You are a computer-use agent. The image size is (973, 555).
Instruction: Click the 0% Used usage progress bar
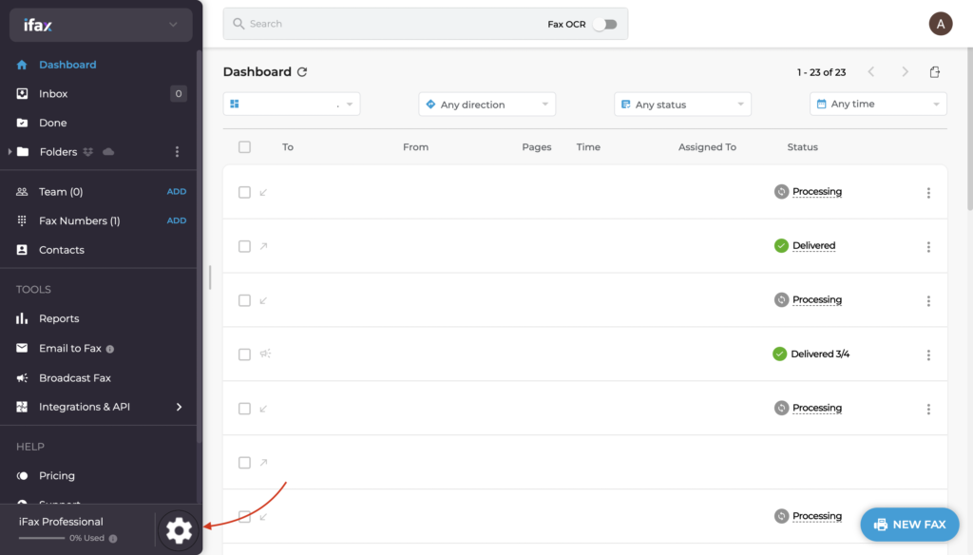[42, 538]
